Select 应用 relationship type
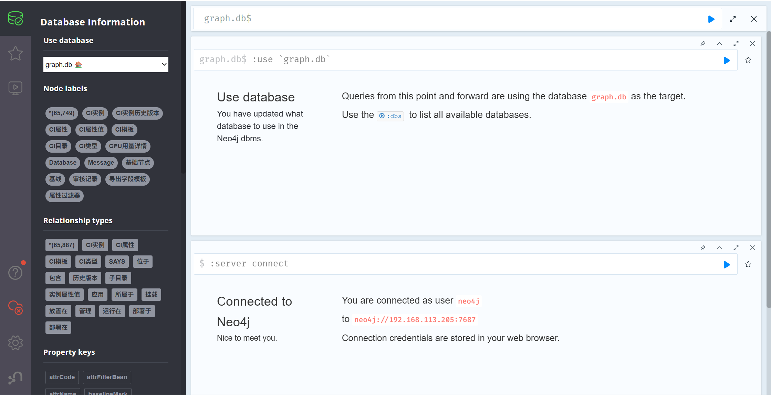This screenshot has width=771, height=395. coord(97,295)
